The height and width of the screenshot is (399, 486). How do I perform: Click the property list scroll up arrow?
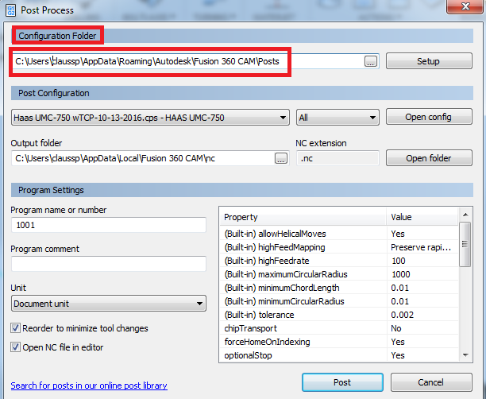pos(465,215)
